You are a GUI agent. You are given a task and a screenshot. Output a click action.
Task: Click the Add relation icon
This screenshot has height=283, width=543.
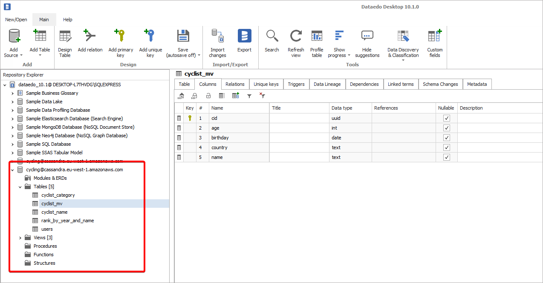[90, 37]
